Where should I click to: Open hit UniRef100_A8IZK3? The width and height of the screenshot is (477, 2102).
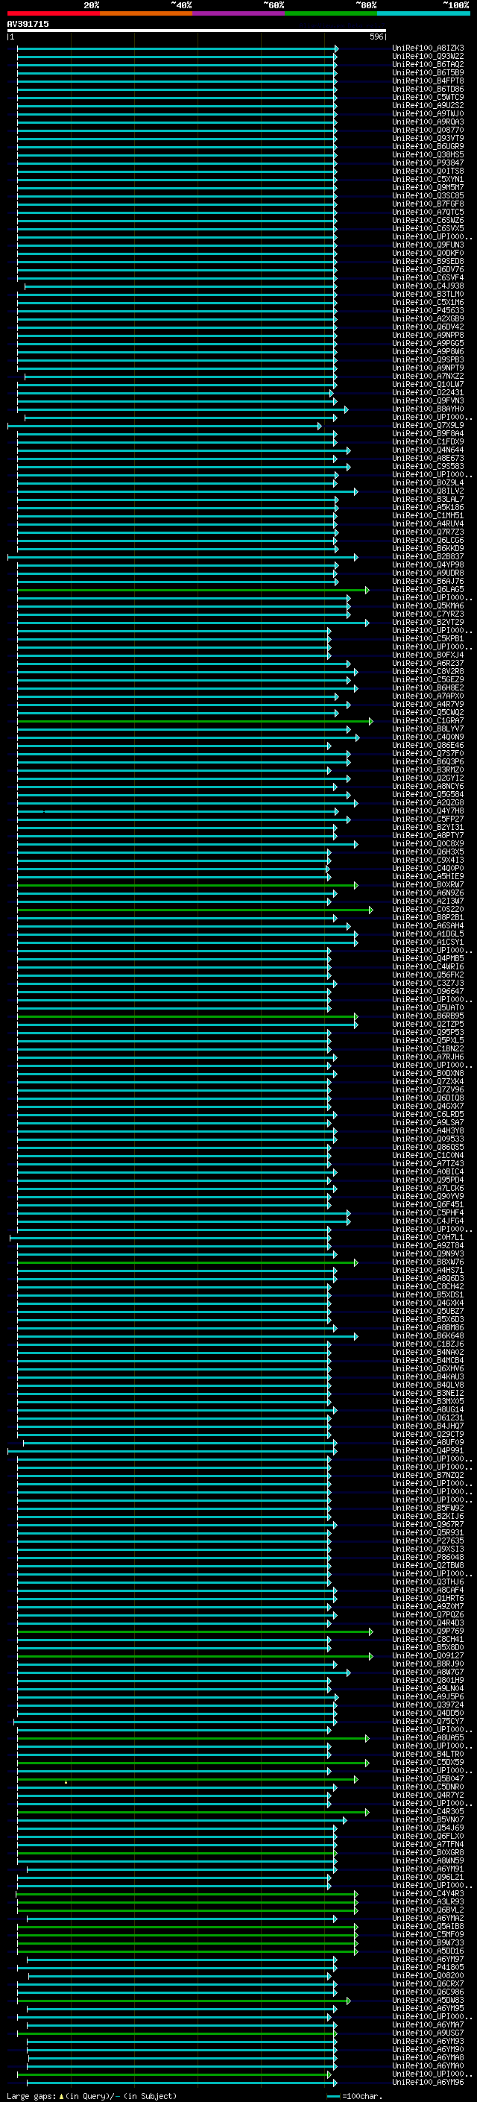tap(428, 48)
